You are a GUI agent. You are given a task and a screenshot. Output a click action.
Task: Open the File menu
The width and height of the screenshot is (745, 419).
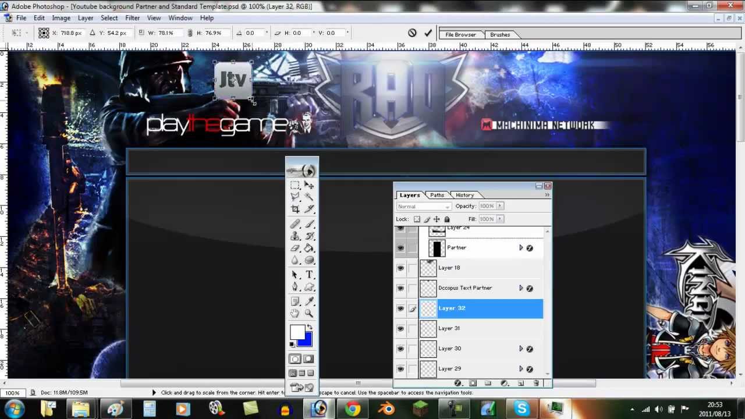click(21, 18)
